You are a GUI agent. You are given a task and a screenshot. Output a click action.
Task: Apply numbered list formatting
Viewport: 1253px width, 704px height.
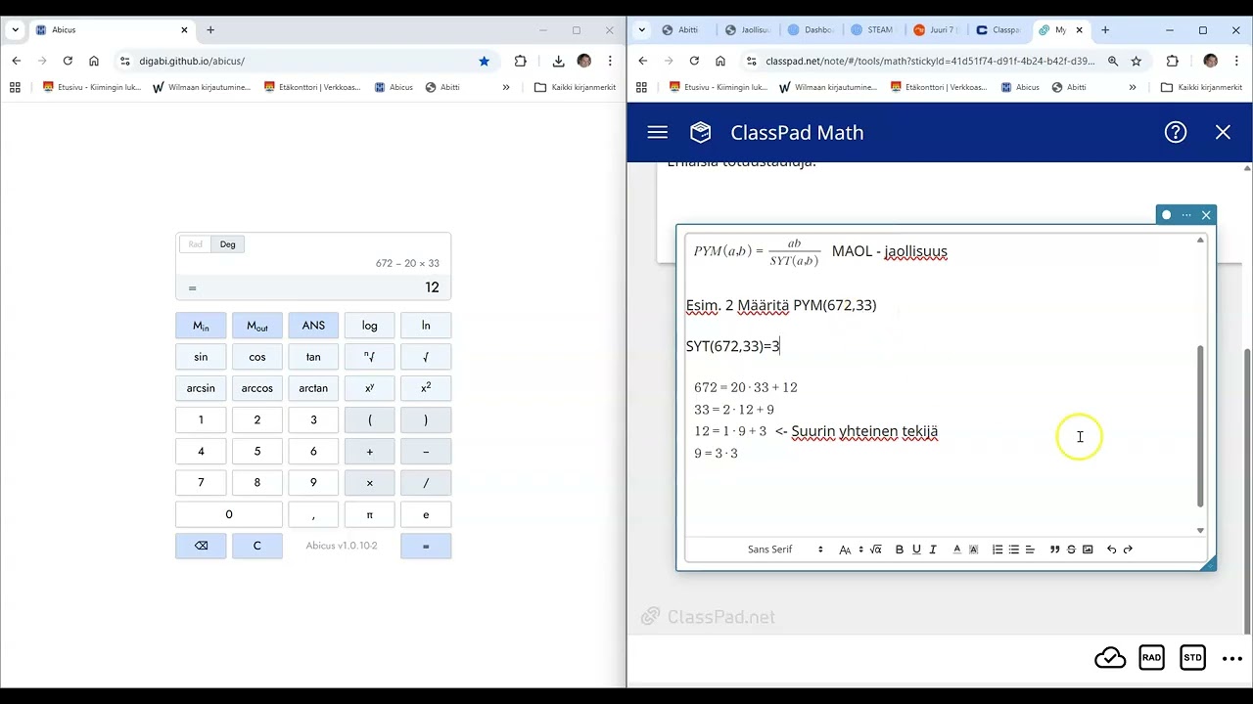point(998,550)
